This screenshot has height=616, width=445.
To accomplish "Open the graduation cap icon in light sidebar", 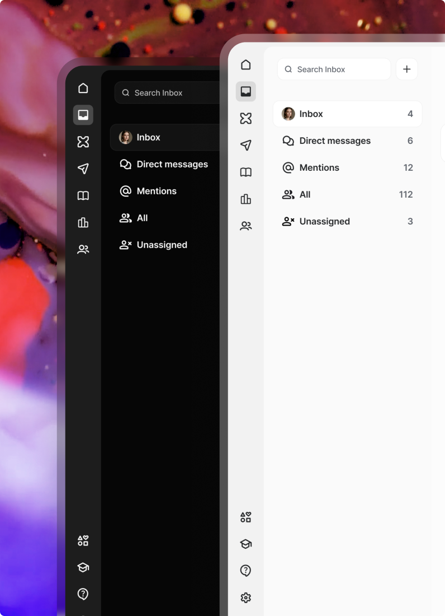I will coord(245,544).
